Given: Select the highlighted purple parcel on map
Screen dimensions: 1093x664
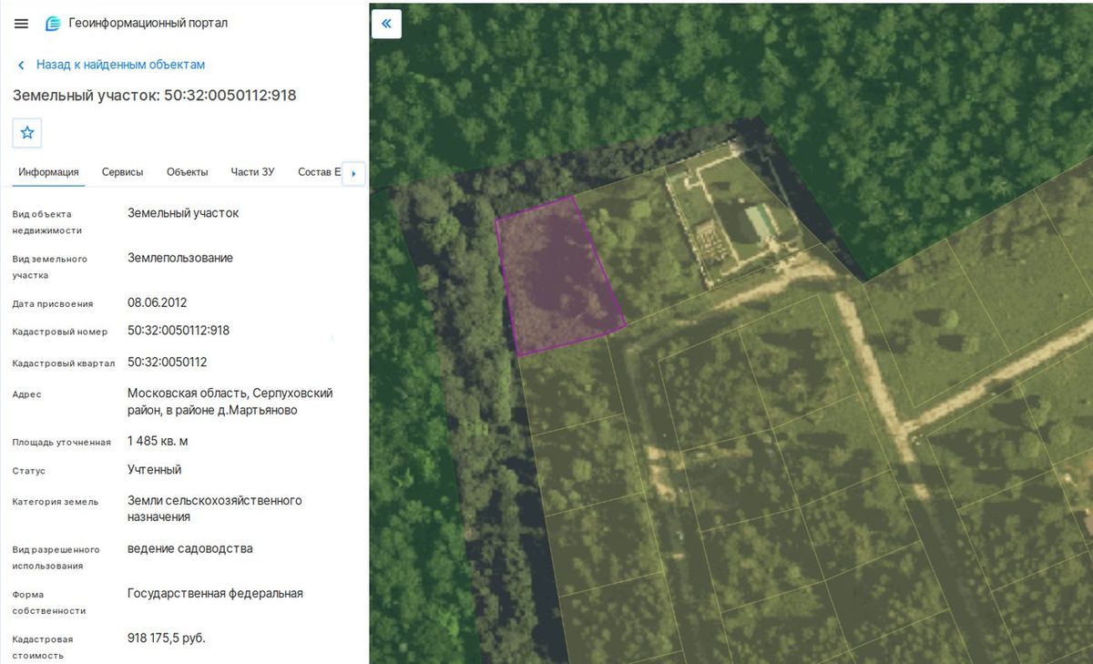Looking at the screenshot, I should pos(559,274).
